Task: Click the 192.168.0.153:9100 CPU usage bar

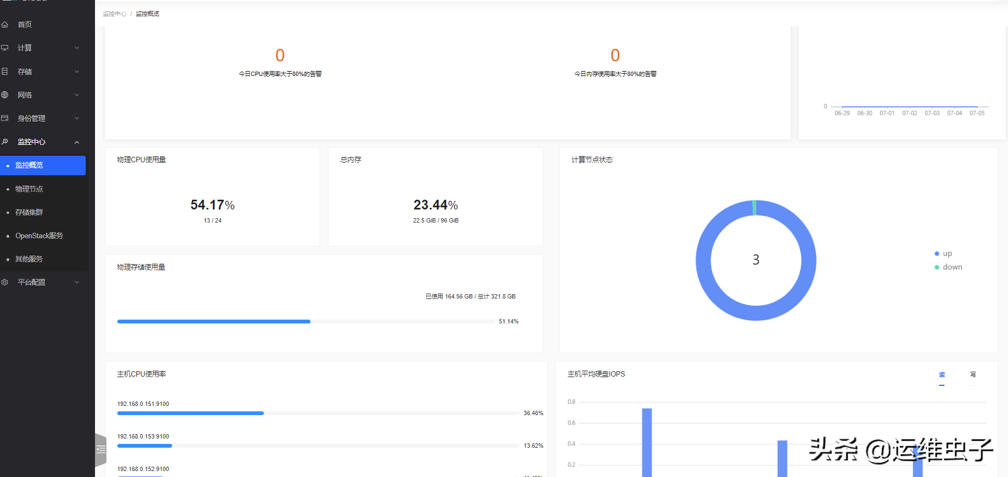Action: coord(318,446)
